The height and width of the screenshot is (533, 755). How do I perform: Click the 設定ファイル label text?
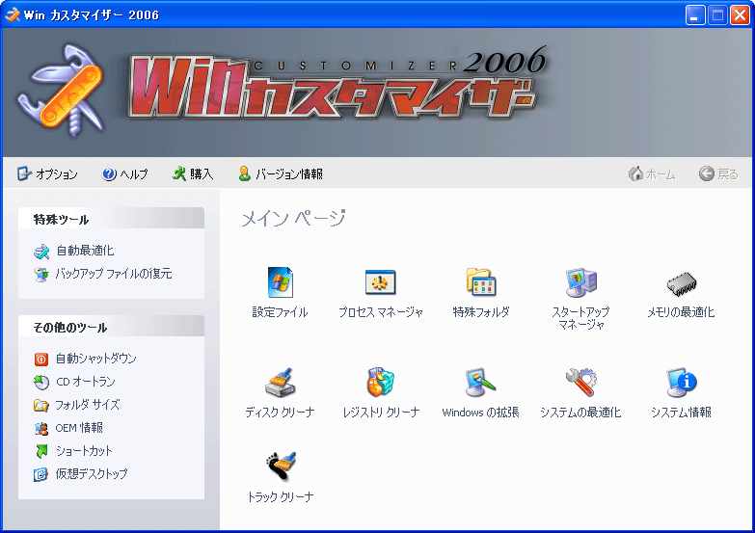(x=281, y=312)
